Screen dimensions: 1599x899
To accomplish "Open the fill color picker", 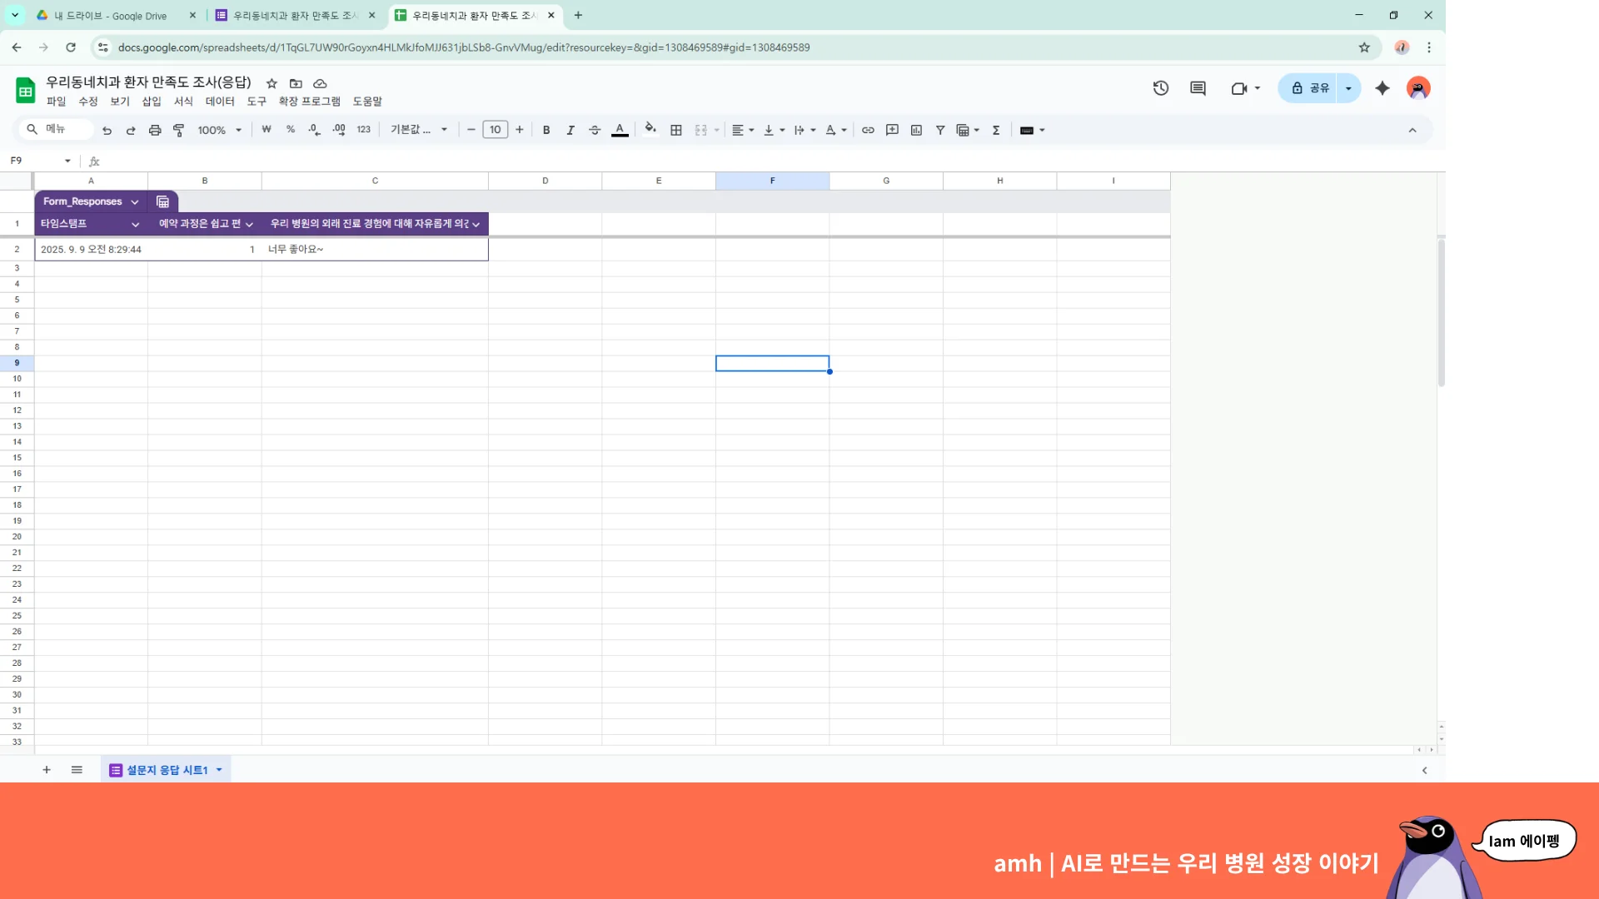I will [x=650, y=130].
